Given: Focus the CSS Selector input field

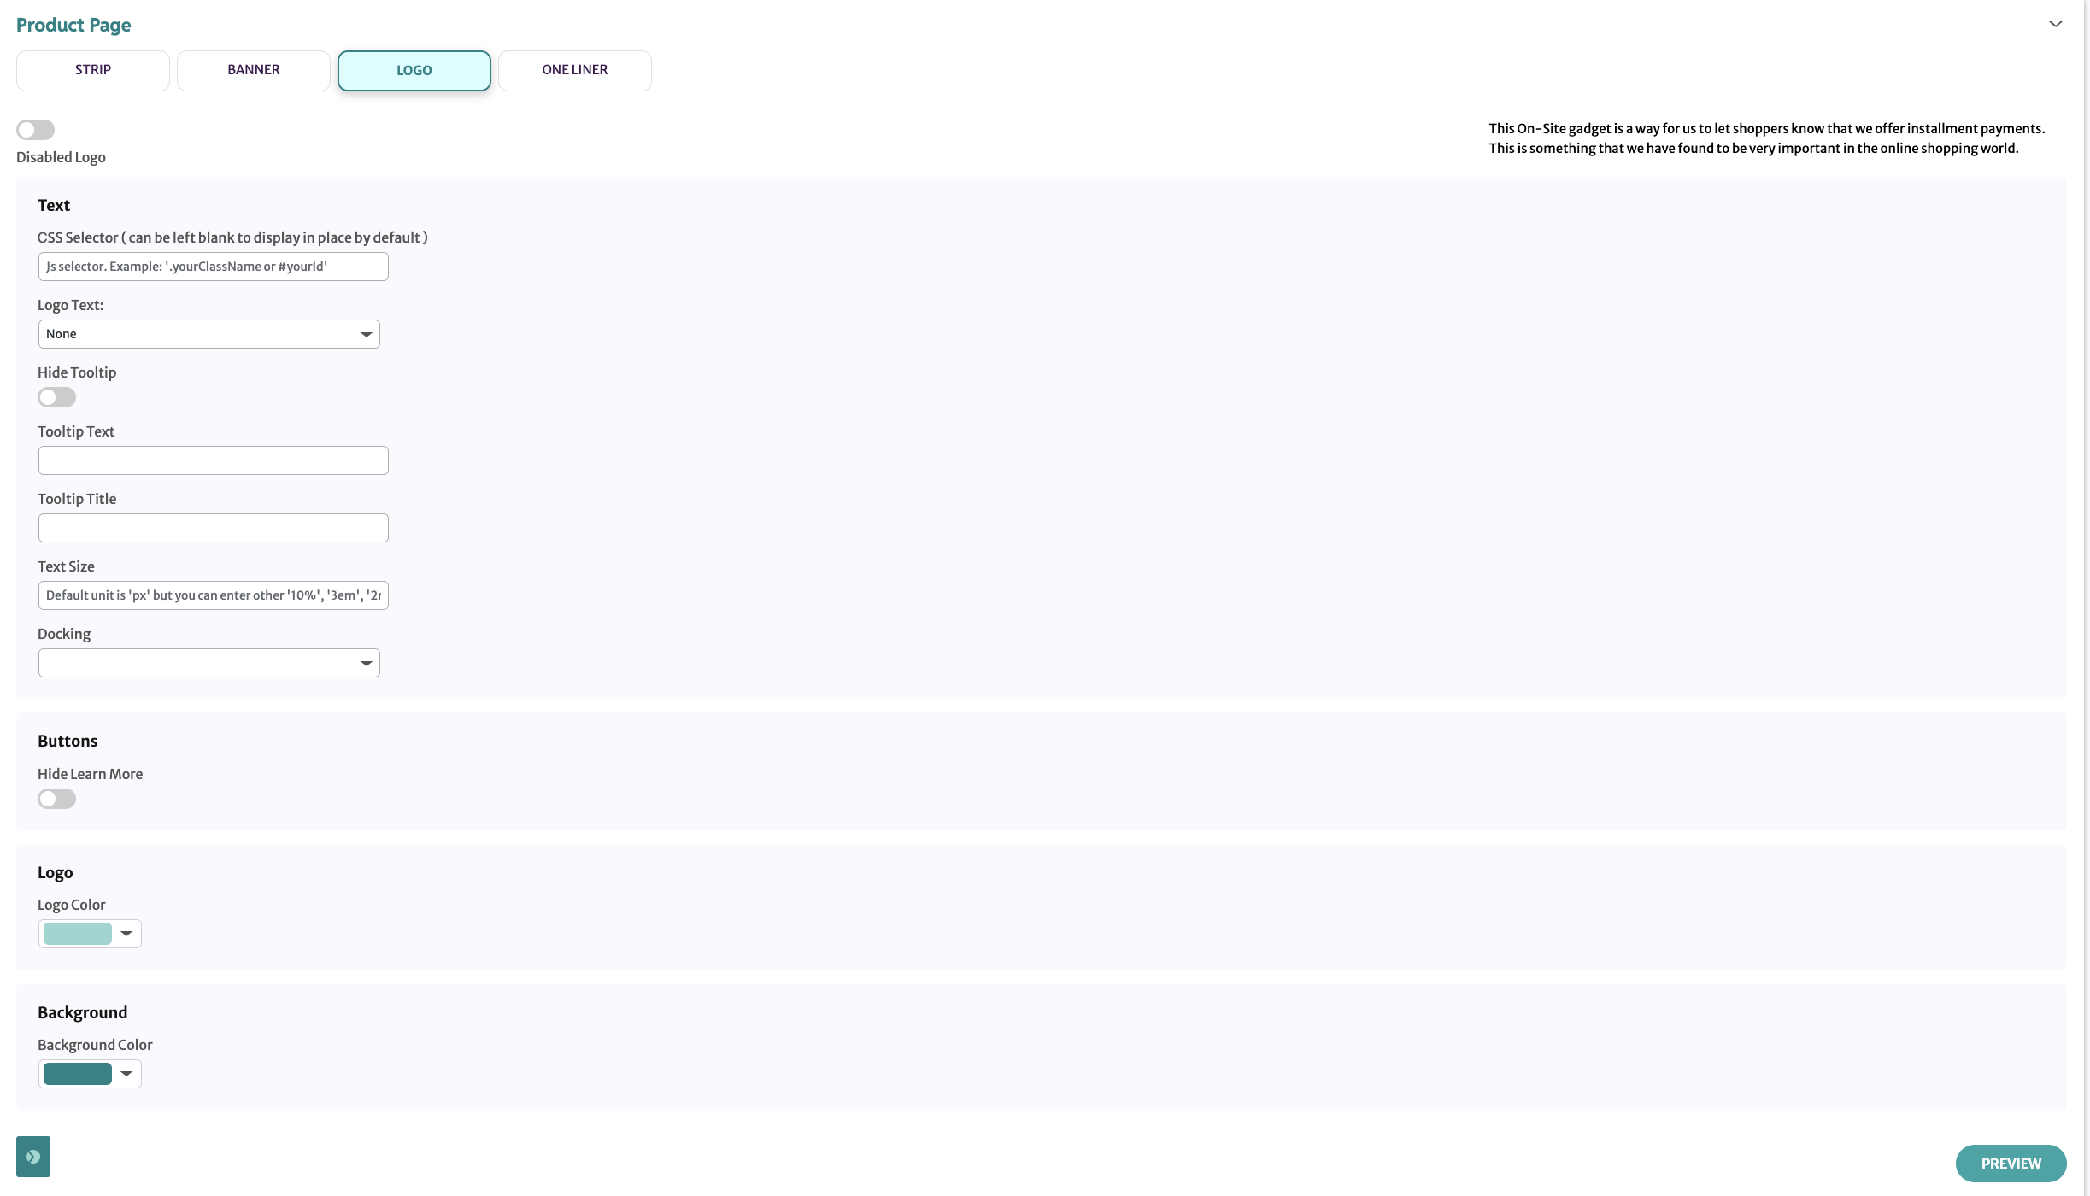Looking at the screenshot, I should 214,267.
